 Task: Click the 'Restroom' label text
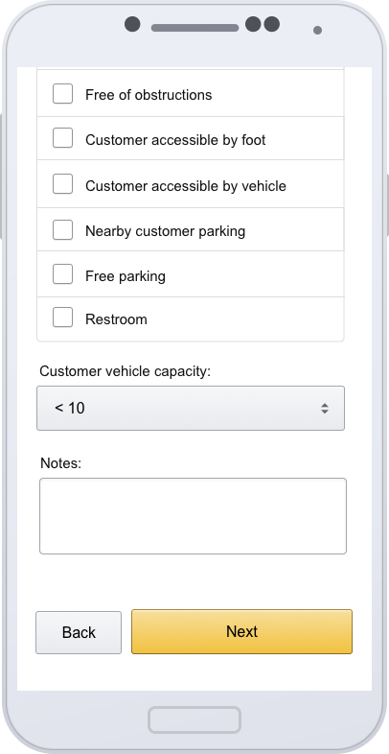(x=116, y=319)
